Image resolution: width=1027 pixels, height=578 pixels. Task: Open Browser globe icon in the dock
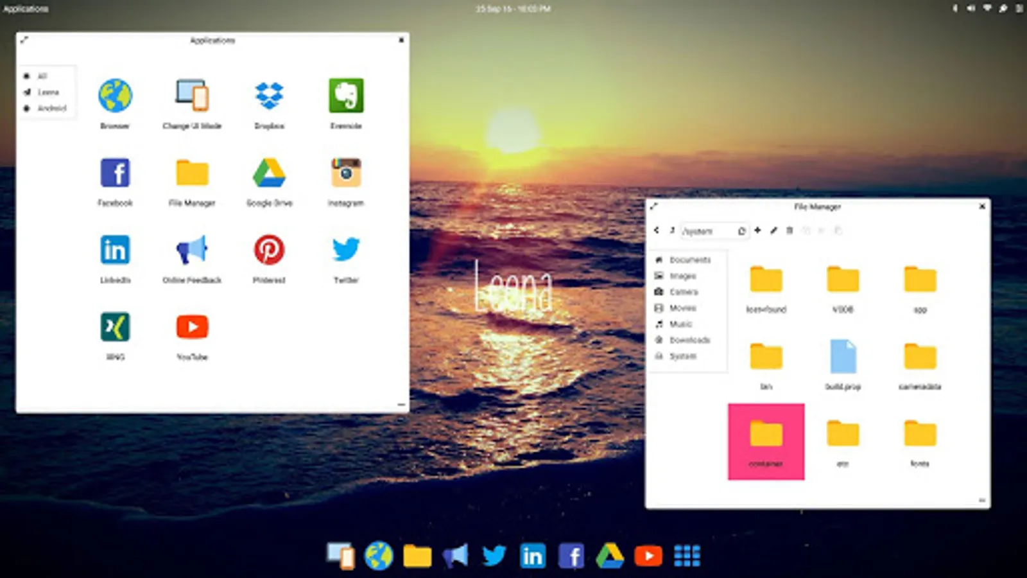[x=379, y=556]
